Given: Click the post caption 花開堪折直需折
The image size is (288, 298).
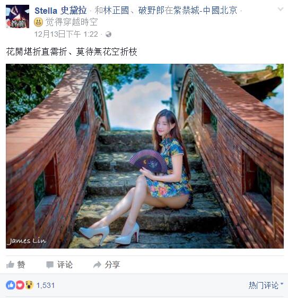Looking at the screenshot, I should click(x=37, y=52).
